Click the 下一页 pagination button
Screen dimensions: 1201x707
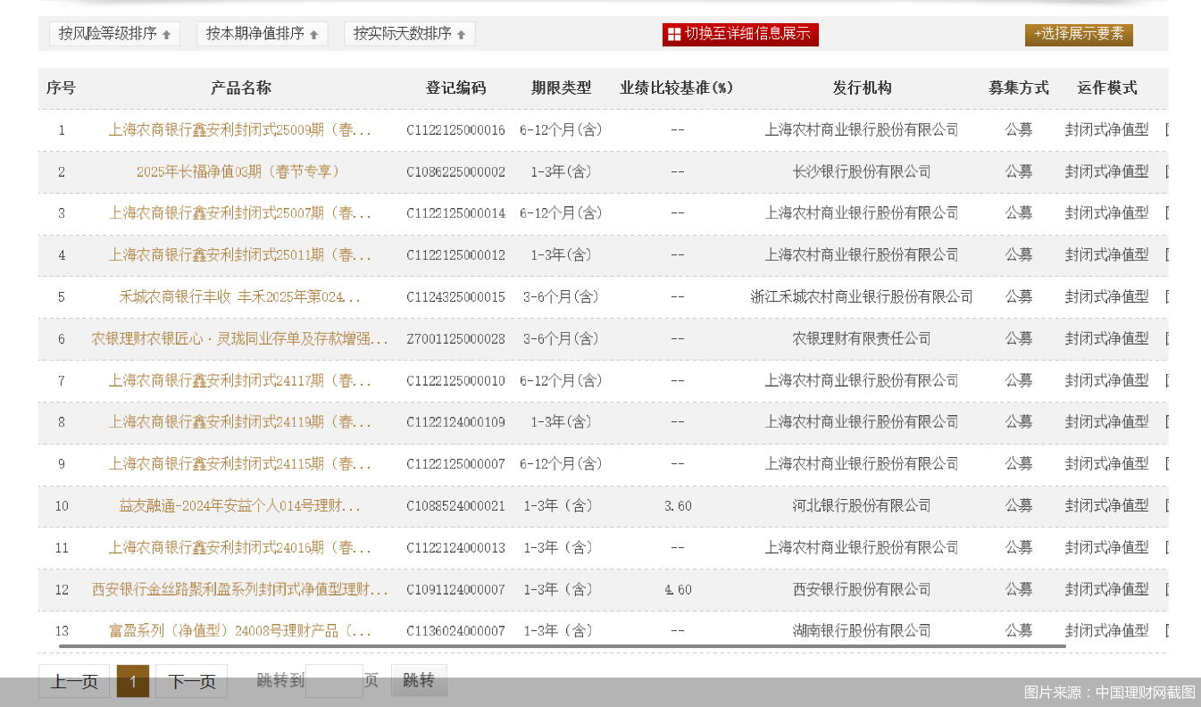[x=191, y=680]
